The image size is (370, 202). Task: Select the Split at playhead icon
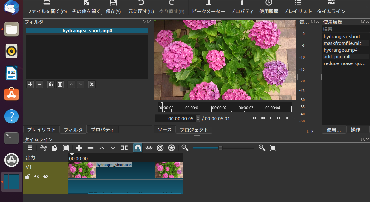point(124,148)
